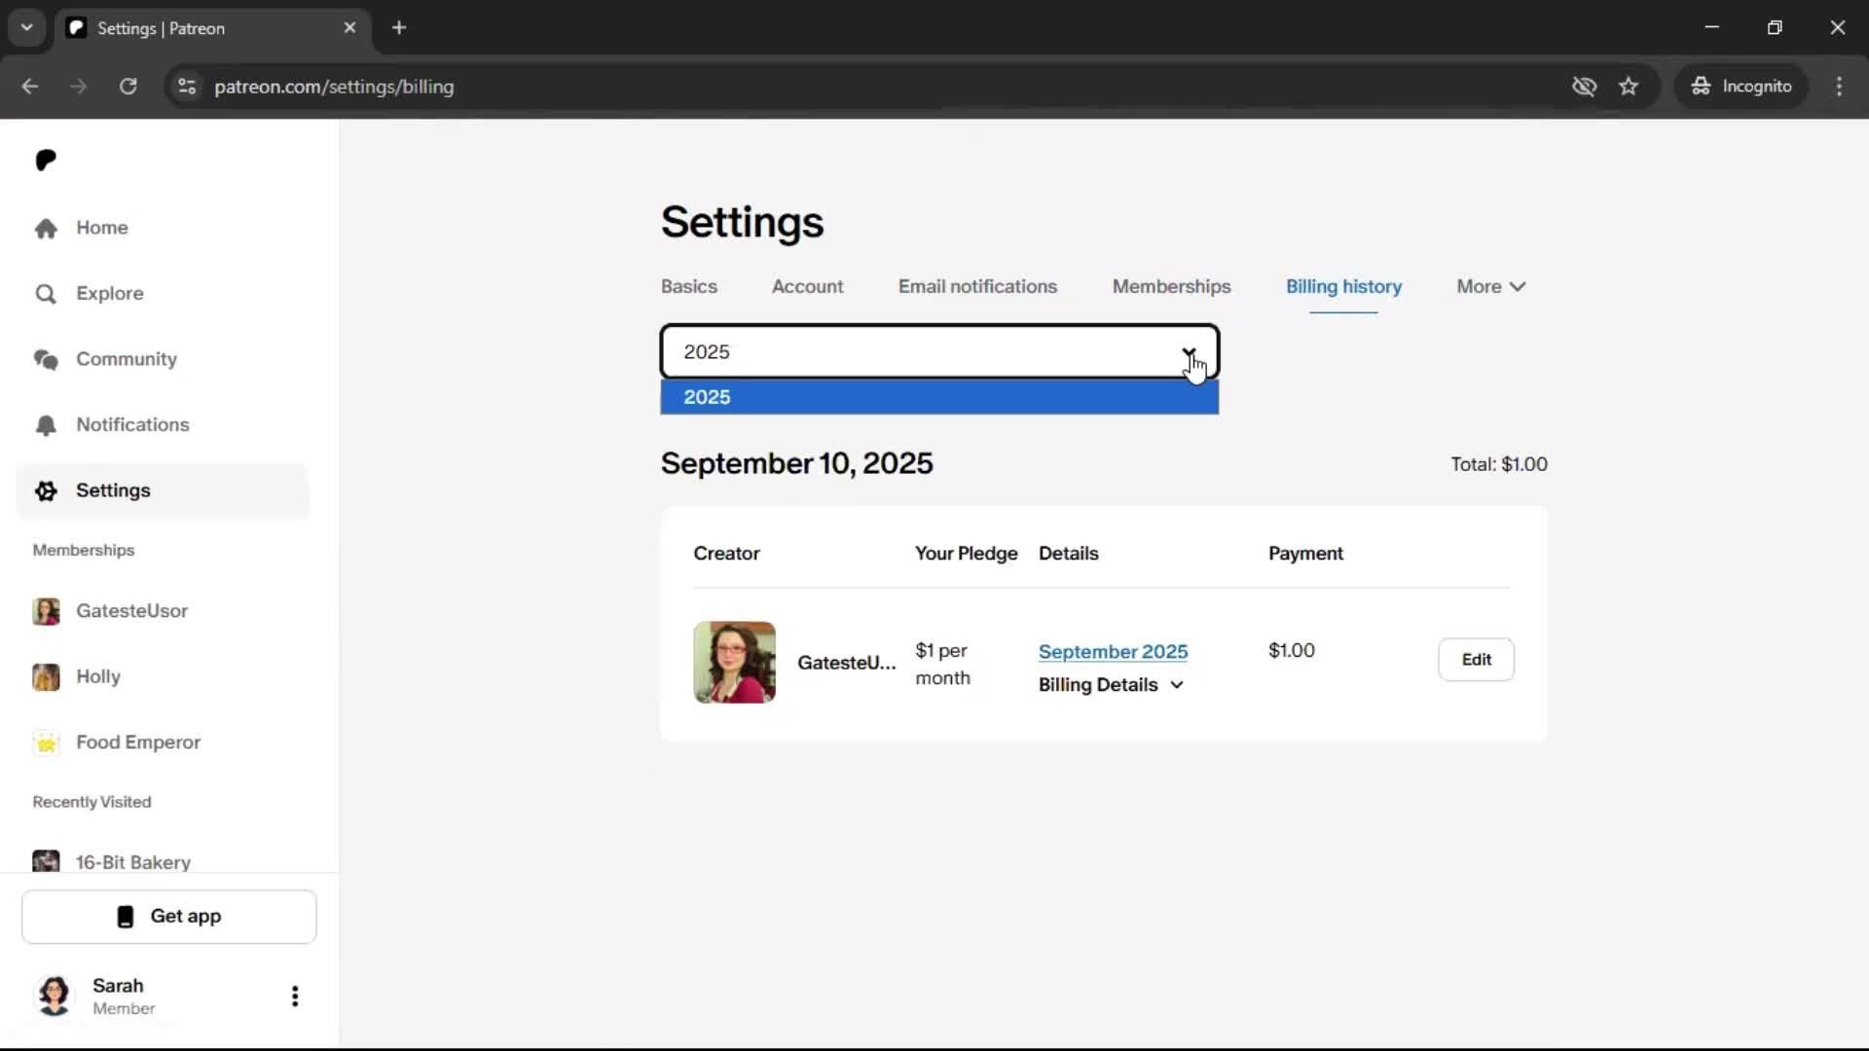Click the Payment column header
This screenshot has width=1869, height=1051.
(1305, 554)
